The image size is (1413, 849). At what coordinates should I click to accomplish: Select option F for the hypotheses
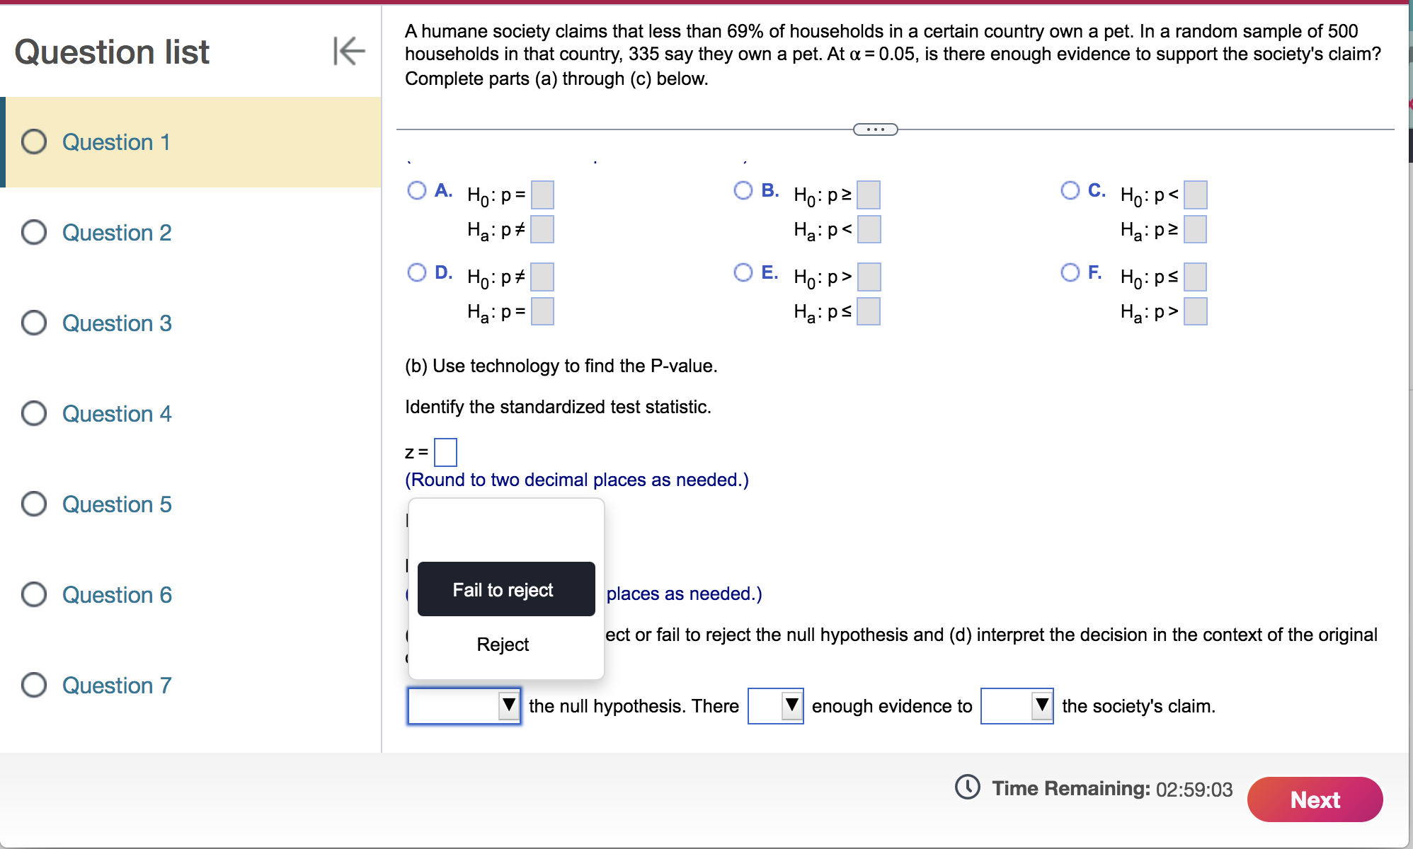tap(1070, 272)
